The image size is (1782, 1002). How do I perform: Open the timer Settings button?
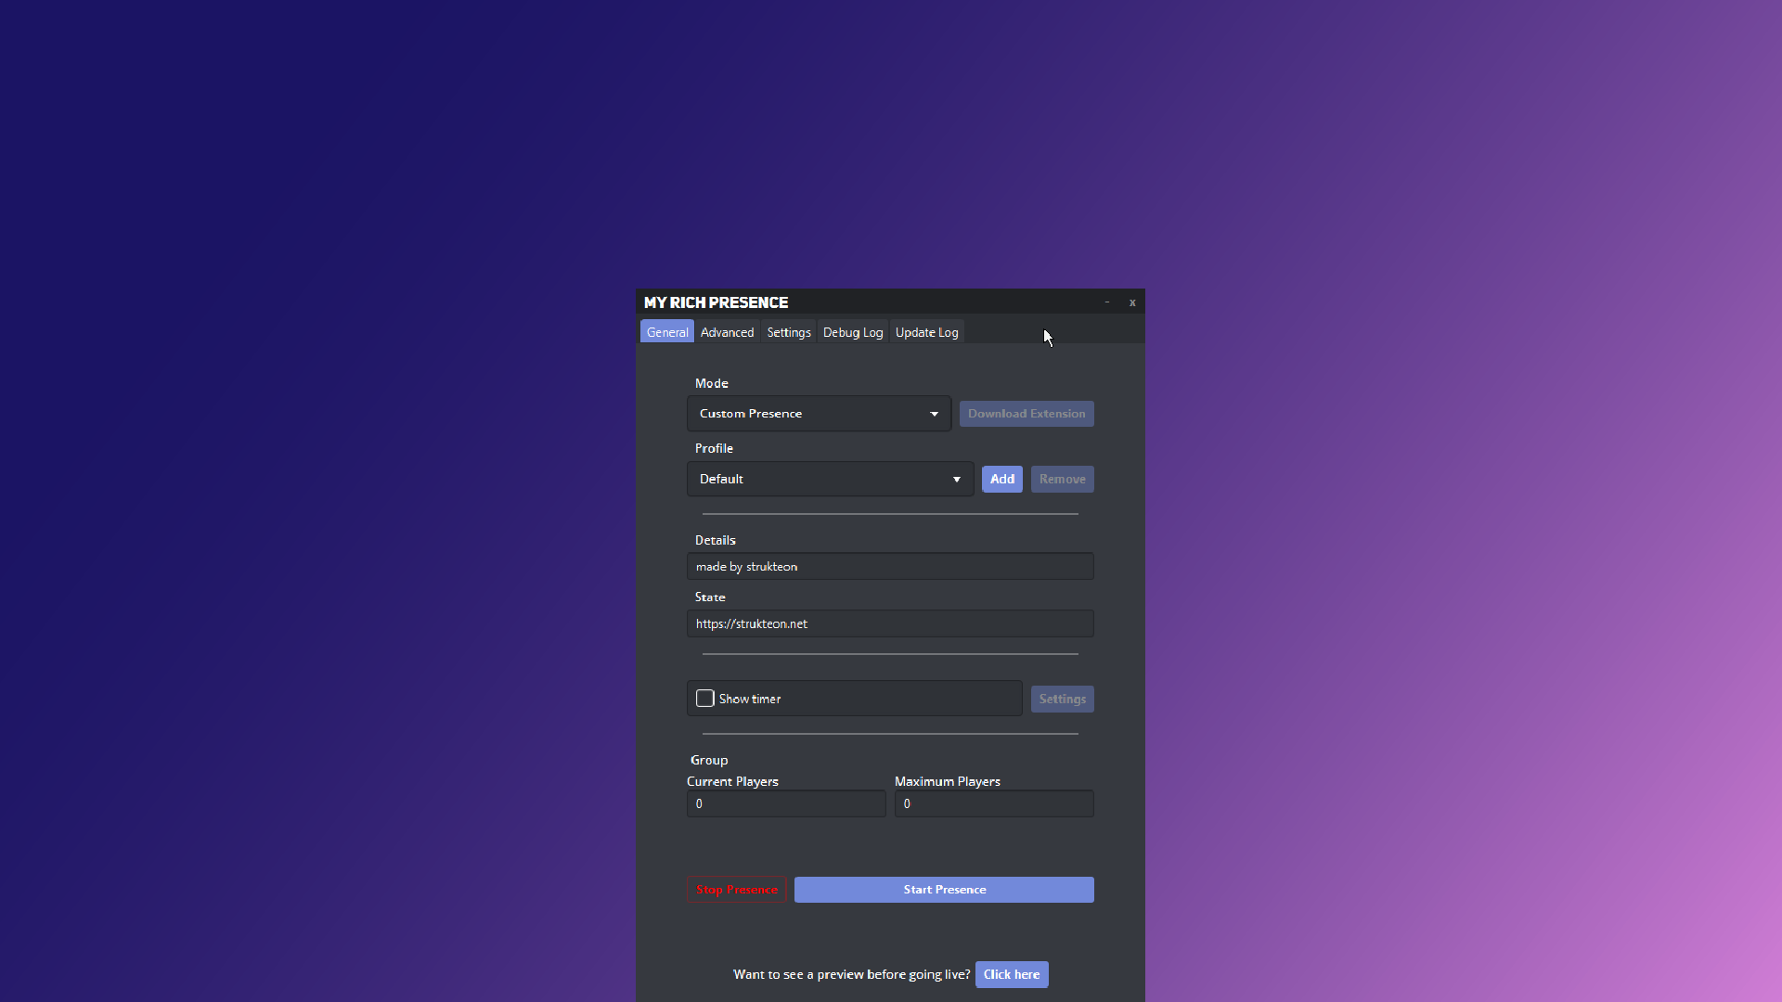click(1063, 699)
